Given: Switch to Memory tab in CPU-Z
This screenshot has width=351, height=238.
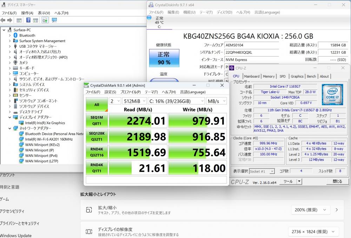Looking at the screenshot, I should pyautogui.click(x=269, y=76).
